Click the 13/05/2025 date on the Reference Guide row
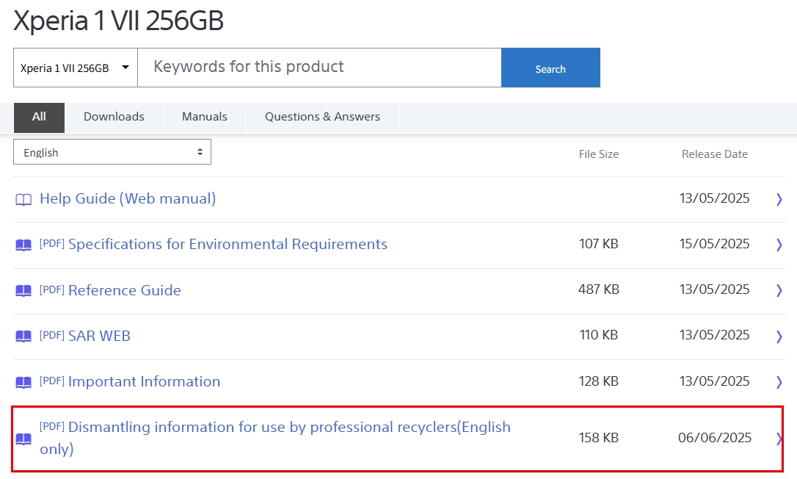The image size is (797, 479). (x=715, y=289)
